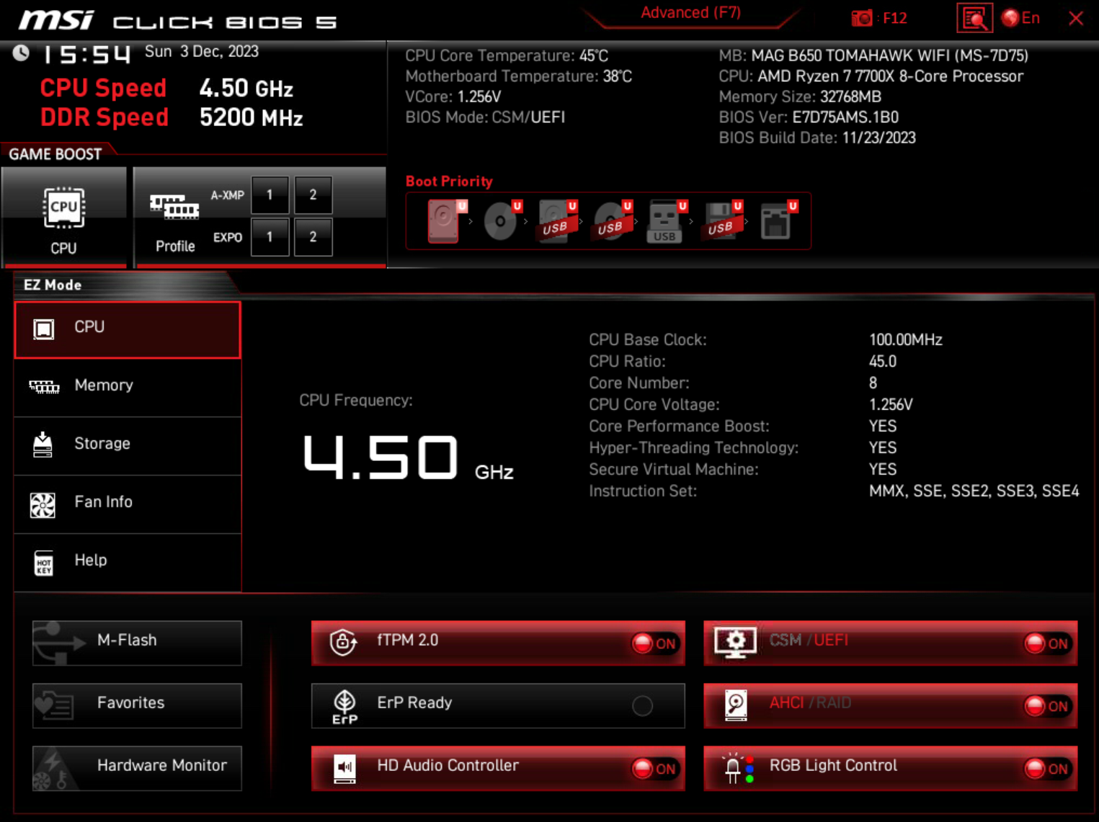Open the Memory tab

pyautogui.click(x=128, y=388)
